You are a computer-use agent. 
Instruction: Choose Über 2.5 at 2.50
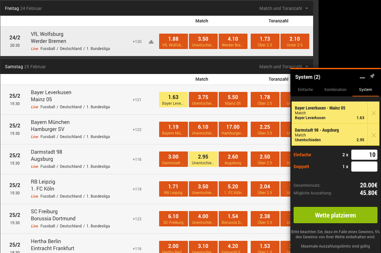point(265,159)
